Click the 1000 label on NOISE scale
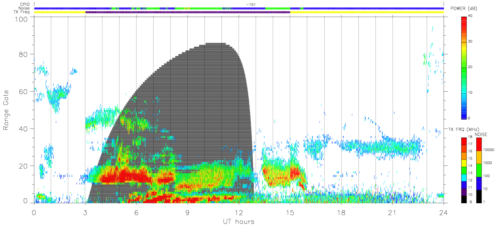 click(487, 163)
